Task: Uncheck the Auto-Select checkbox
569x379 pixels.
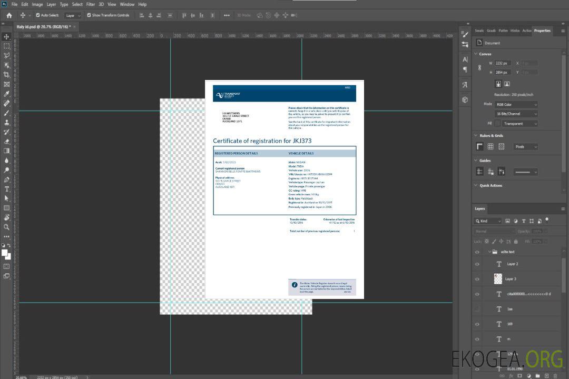Action: click(x=38, y=15)
